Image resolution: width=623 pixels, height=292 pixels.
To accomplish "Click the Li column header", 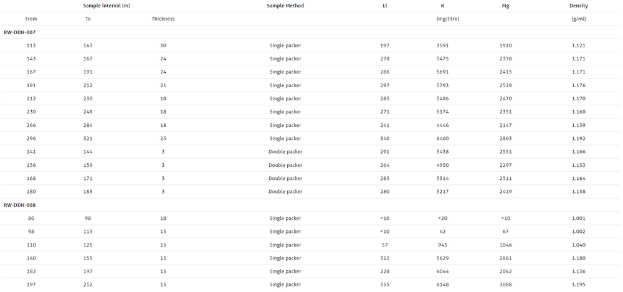I will click(x=385, y=6).
